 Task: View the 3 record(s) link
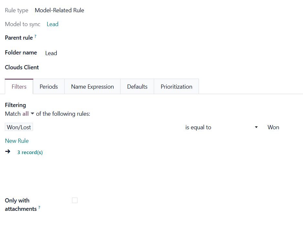pos(30,152)
